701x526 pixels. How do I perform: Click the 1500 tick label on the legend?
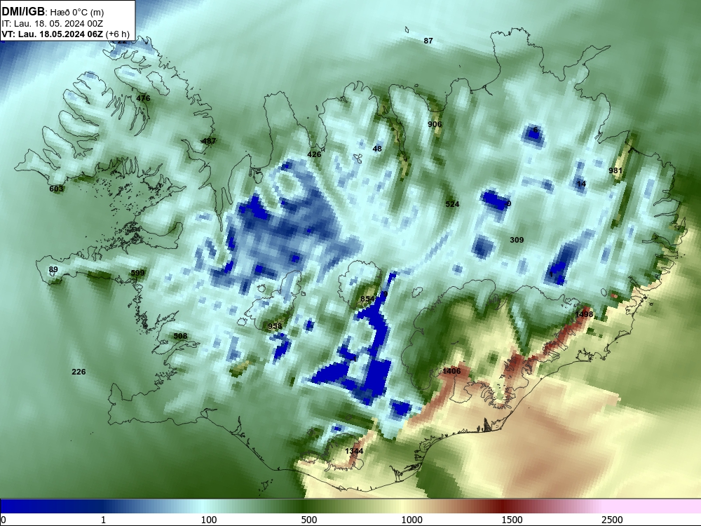512,520
